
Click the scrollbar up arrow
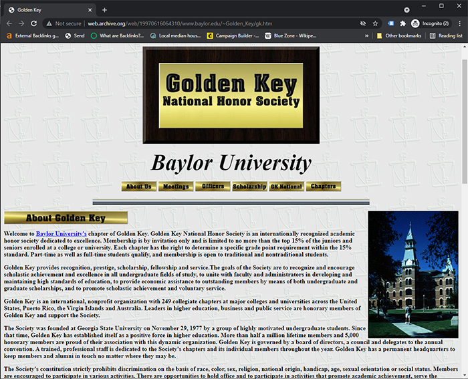point(465,47)
